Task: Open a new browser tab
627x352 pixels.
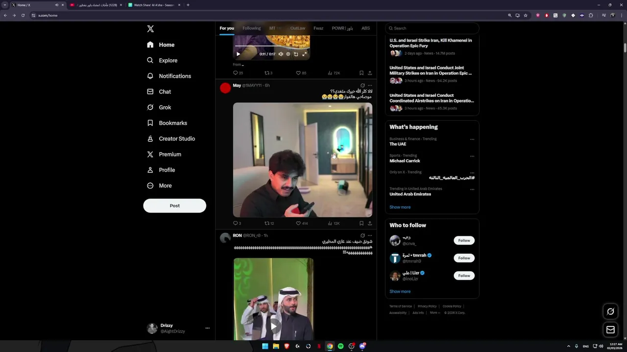Action: [188, 5]
